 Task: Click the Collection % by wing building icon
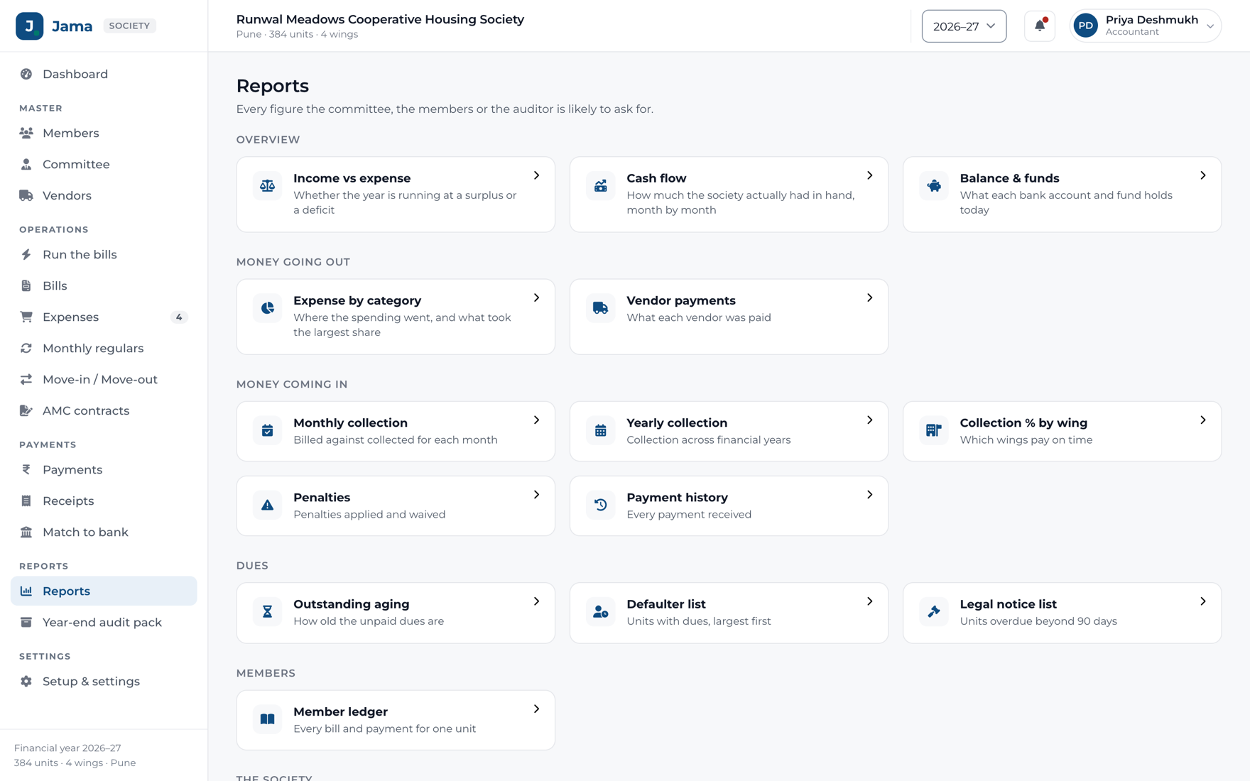click(934, 430)
